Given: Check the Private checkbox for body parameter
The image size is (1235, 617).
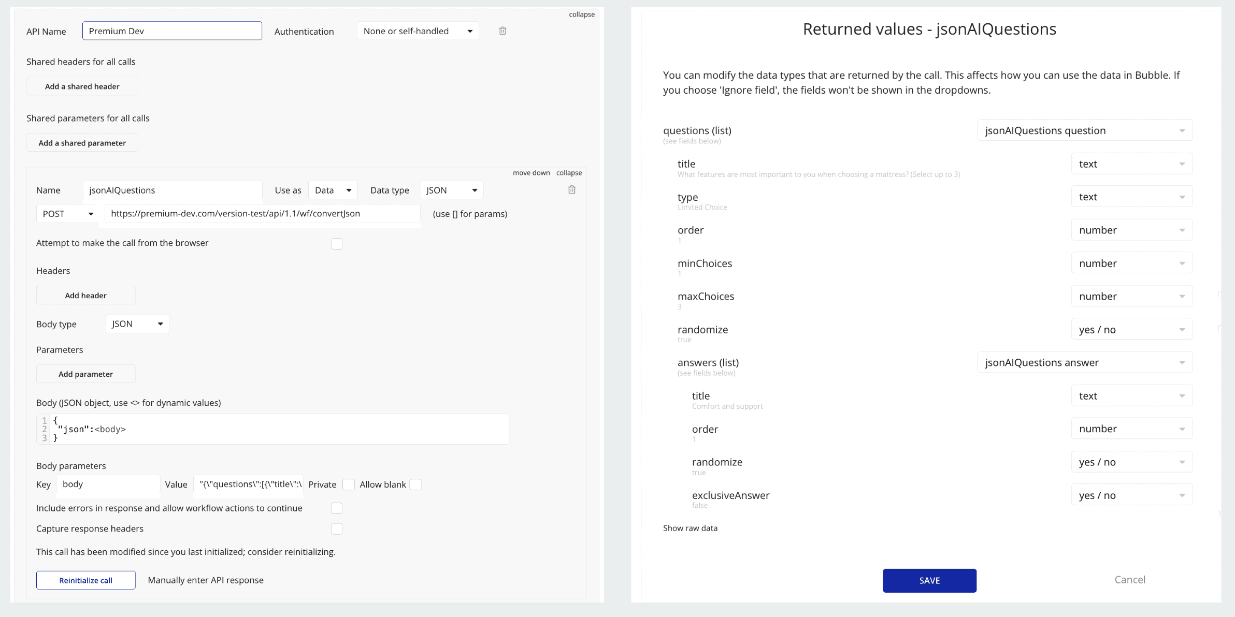Looking at the screenshot, I should tap(349, 484).
